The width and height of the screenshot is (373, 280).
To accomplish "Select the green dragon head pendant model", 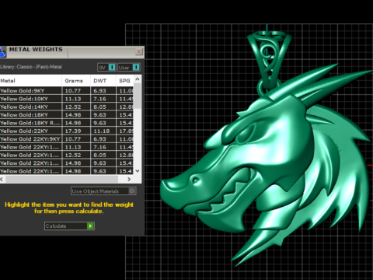I will point(267,166).
